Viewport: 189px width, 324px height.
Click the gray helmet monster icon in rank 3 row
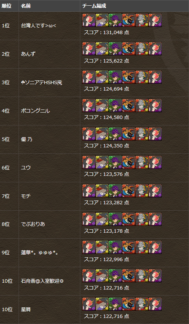[x=142, y=77]
